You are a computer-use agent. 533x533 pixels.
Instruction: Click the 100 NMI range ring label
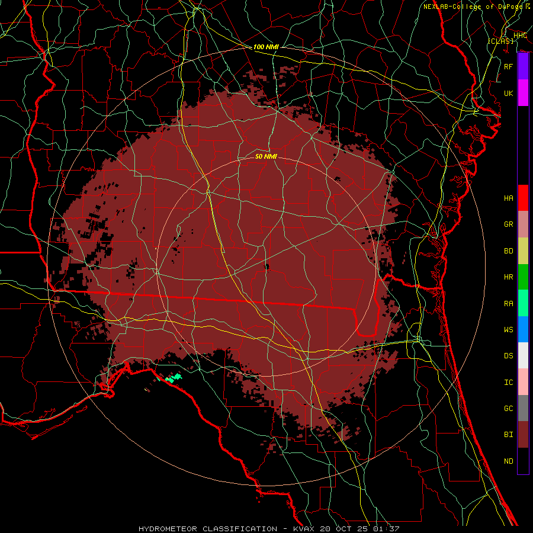click(266, 47)
